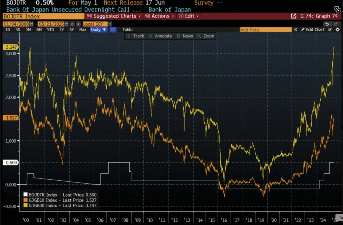Viewport: 343px width, 225px height.
Task: Click 'Bank Of Japan Unsecured Overnight Call ...' title
Action: pyautogui.click(x=74, y=10)
